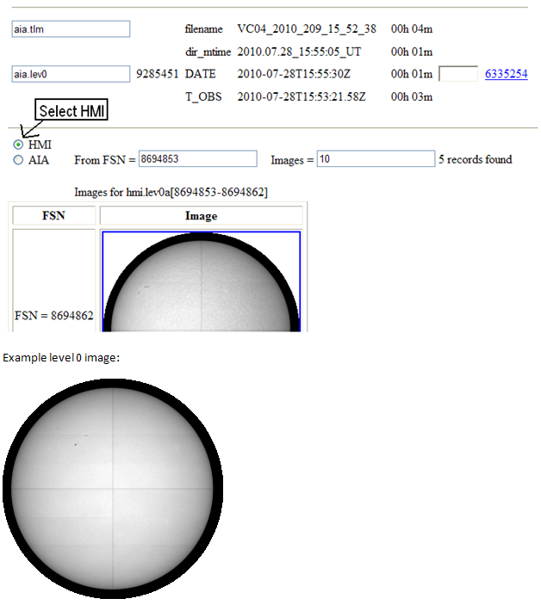This screenshot has height=605, width=541.
Task: Click the FSN column header
Action: pyautogui.click(x=53, y=215)
